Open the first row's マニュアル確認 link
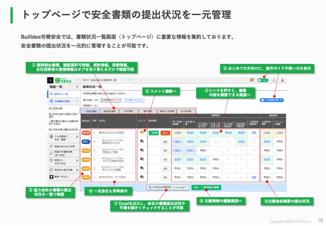326x226 pixels. (x=279, y=133)
